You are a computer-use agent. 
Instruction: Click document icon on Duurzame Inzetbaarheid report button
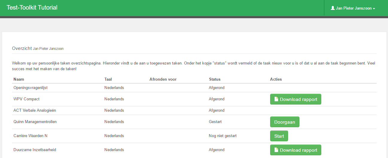tap(276, 150)
